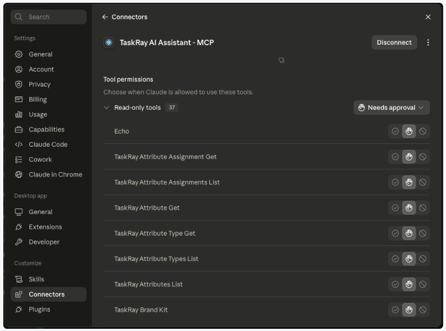Open Cowork settings
Image resolution: width=446 pixels, height=331 pixels.
coord(49,160)
